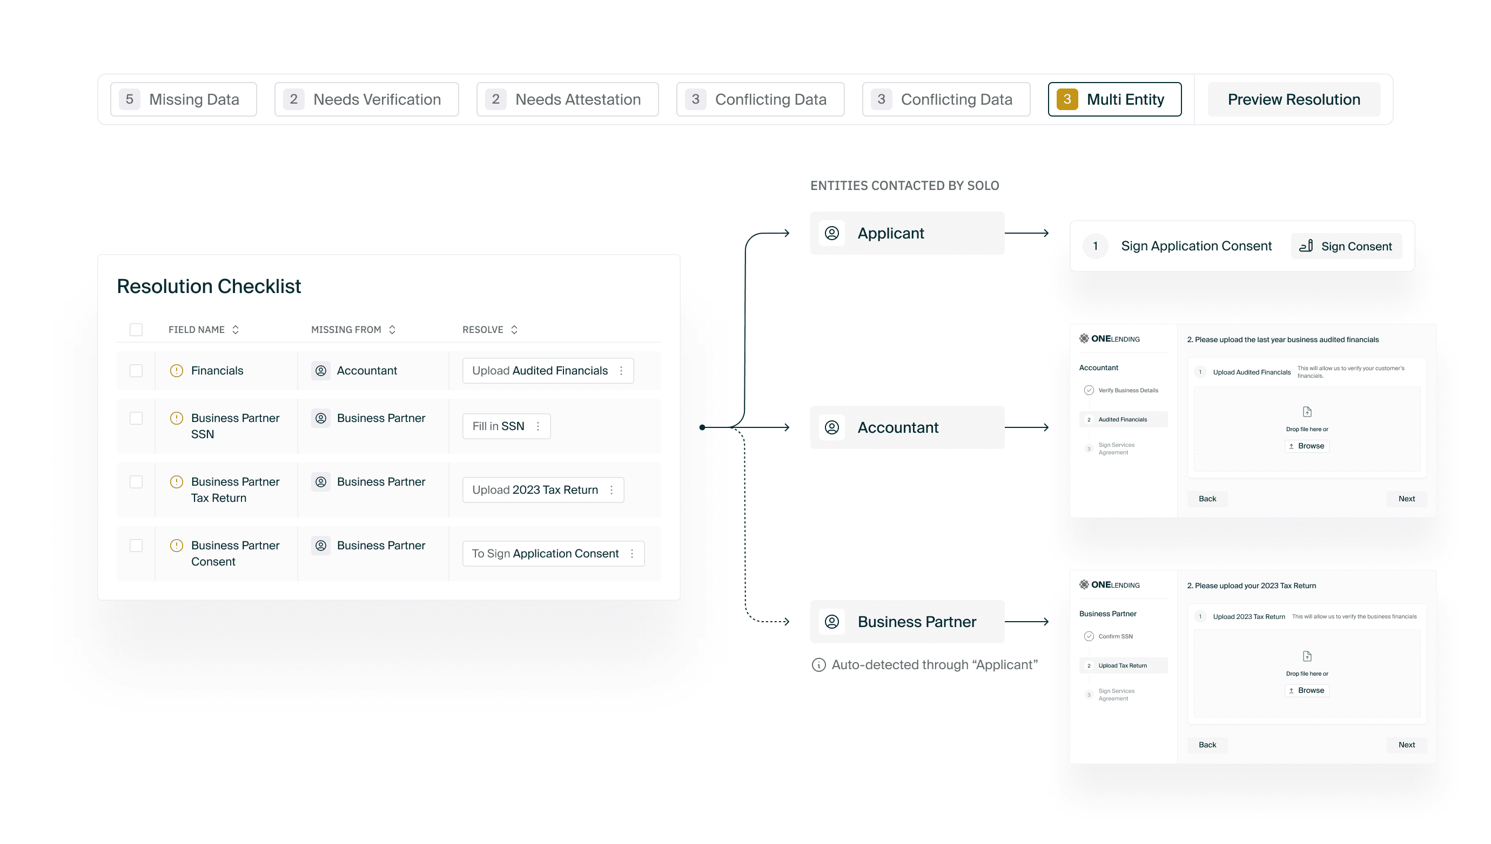
Task: Toggle the select-all checkbox in table header
Action: click(136, 329)
